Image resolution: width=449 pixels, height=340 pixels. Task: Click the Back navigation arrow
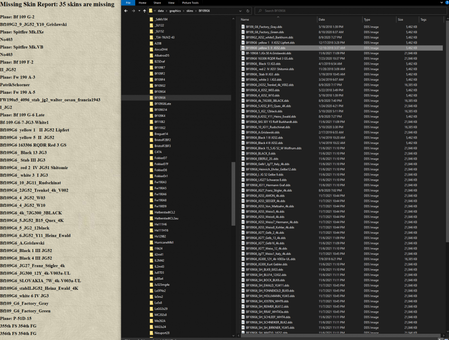(x=125, y=10)
